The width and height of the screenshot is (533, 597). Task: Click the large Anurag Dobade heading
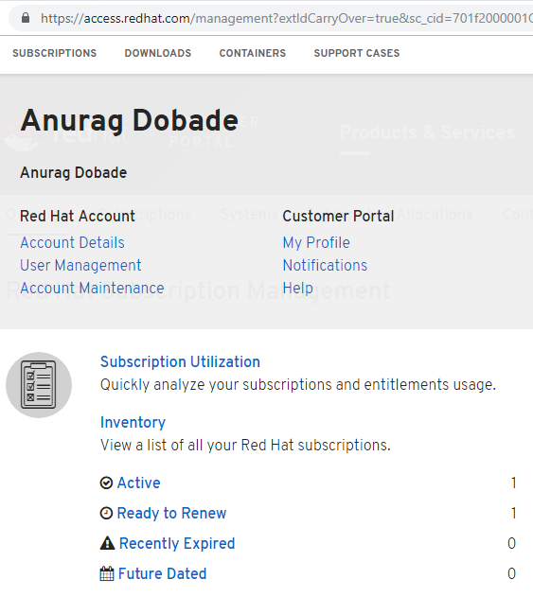pyautogui.click(x=130, y=120)
